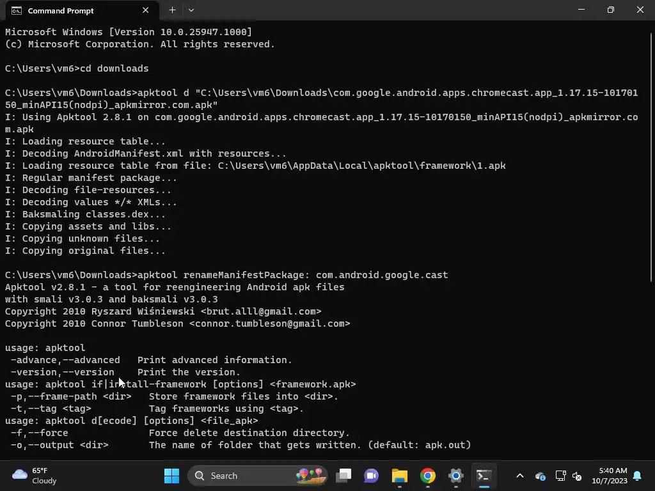Click 'brut.alll@gmail.com' email text

[261, 311]
